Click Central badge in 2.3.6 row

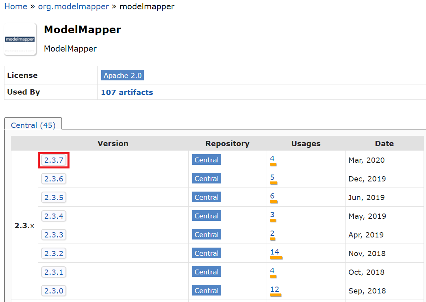[206, 179]
